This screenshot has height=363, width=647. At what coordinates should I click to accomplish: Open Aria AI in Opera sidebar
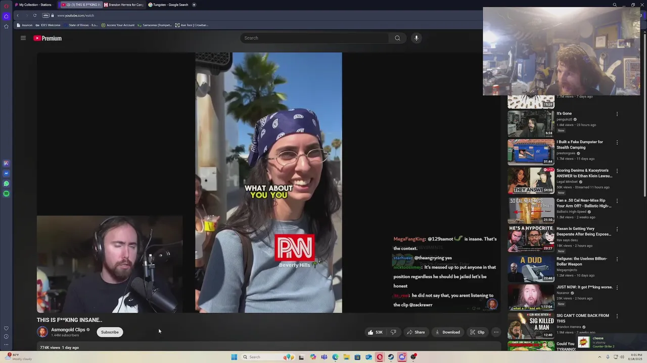(6, 163)
